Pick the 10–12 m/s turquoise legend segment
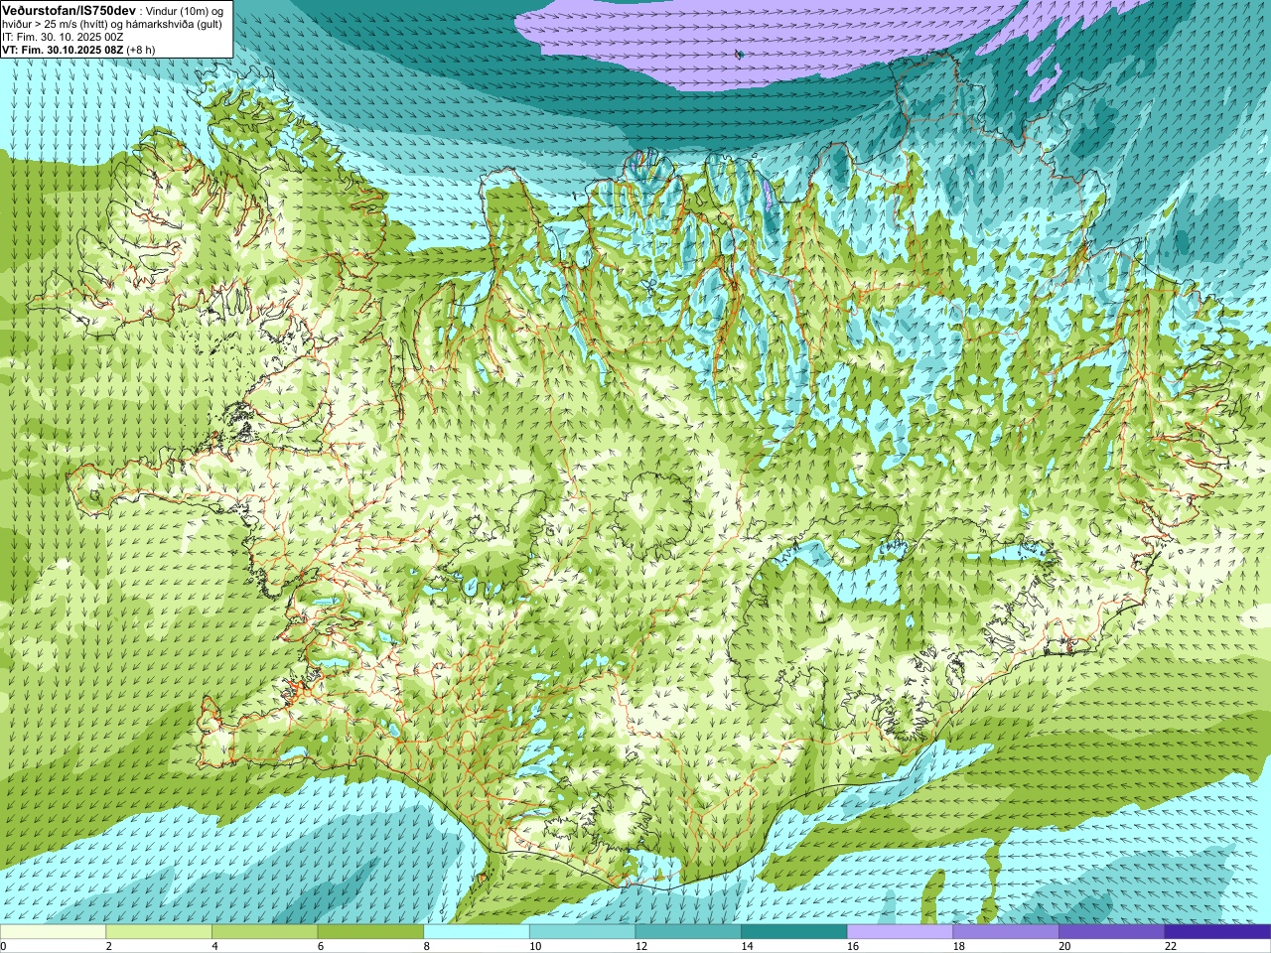The width and height of the screenshot is (1271, 953). coord(582,932)
